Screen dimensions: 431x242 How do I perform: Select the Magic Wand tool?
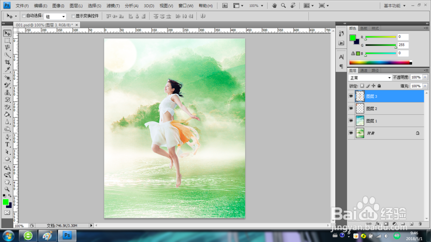tap(7, 55)
